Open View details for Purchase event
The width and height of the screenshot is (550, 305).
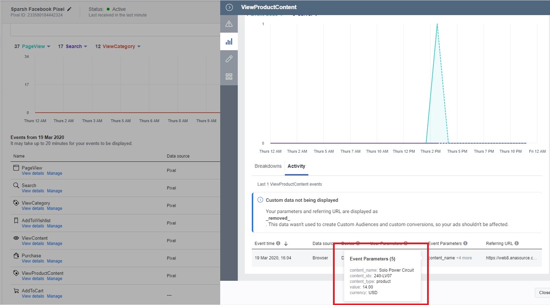coord(33,261)
